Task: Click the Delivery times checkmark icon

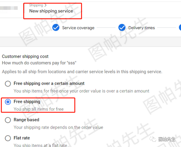Action: click(122, 28)
